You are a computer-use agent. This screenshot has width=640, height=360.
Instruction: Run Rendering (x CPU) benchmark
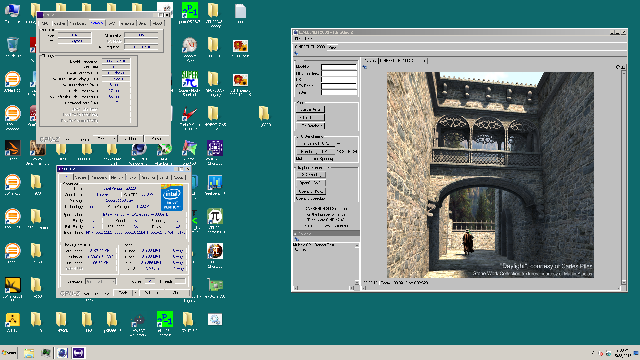point(316,152)
